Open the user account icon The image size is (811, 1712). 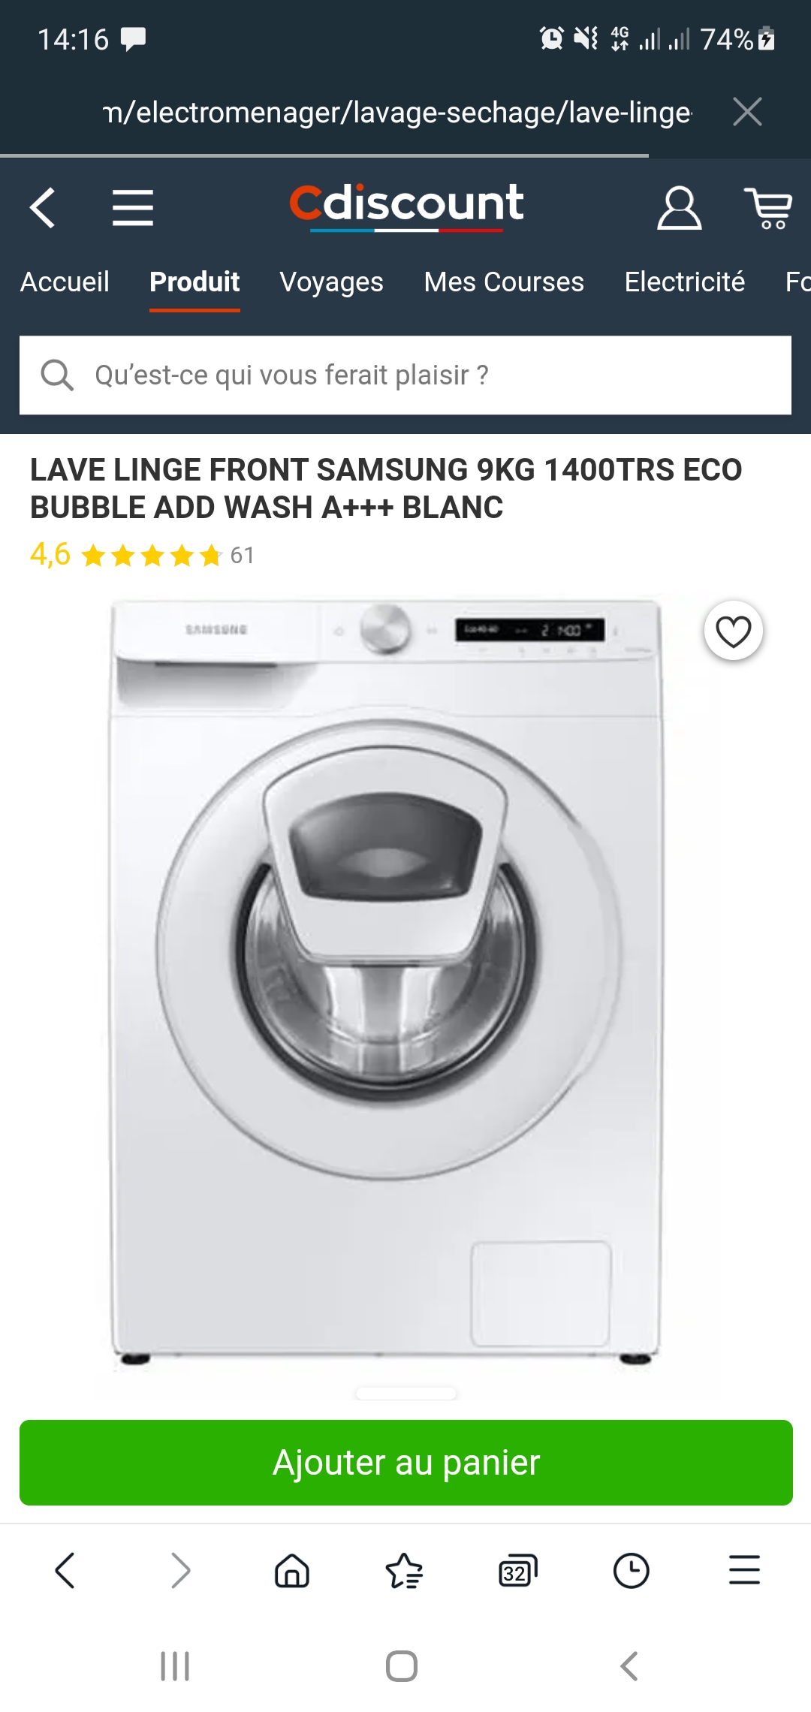tap(680, 207)
